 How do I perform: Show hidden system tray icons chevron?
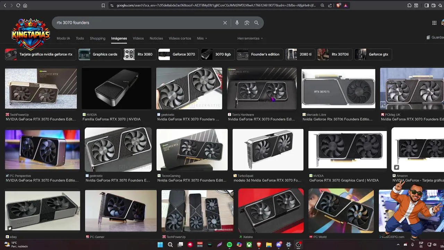pyautogui.click(x=398, y=245)
